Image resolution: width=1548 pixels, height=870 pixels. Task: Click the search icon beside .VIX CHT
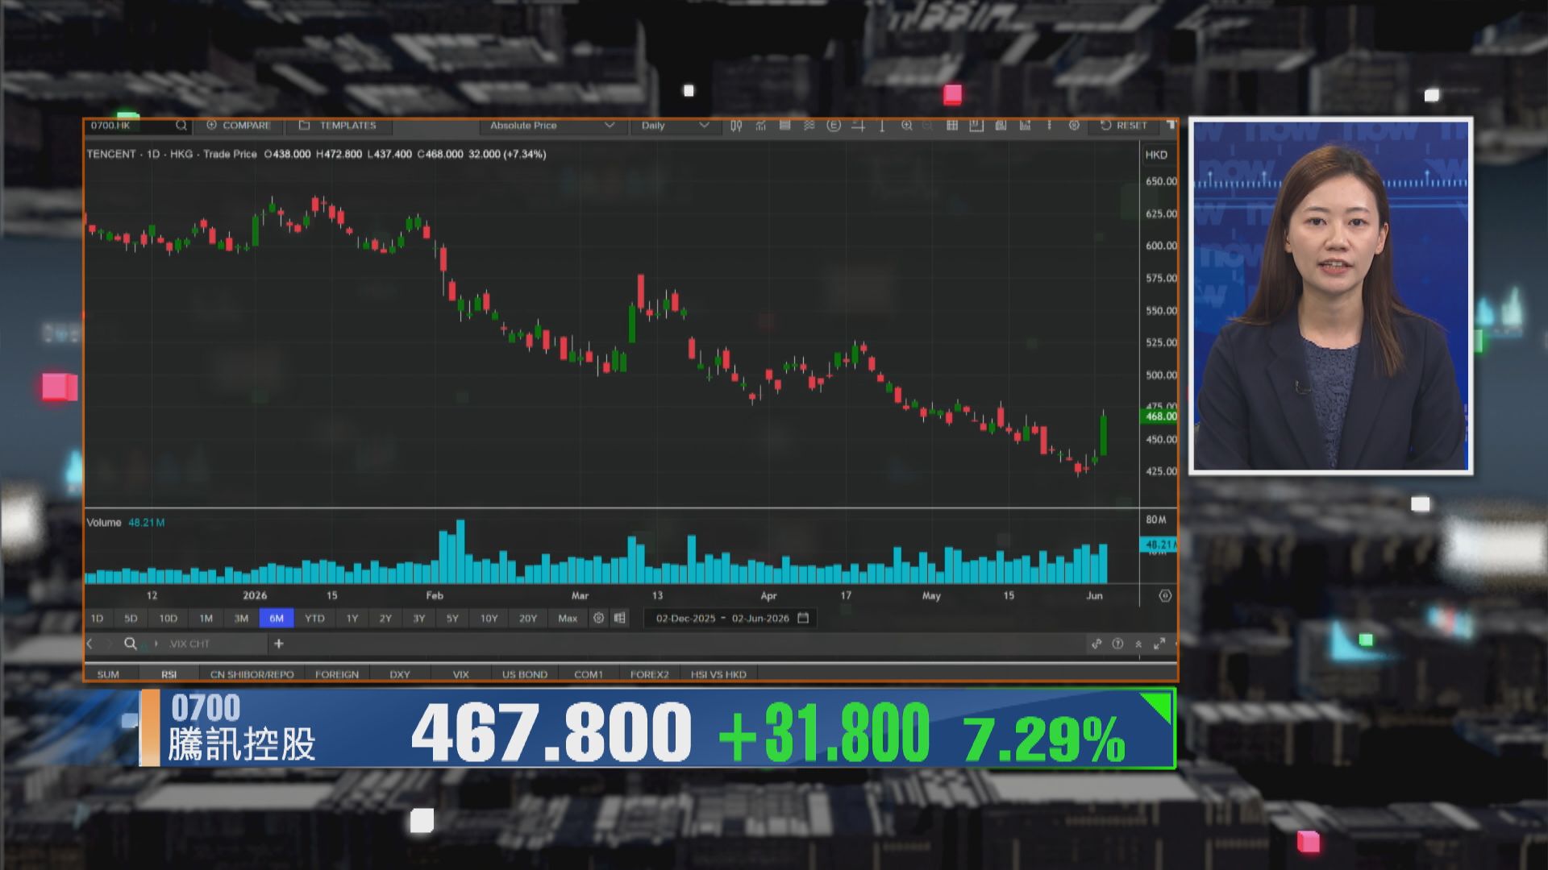[x=130, y=644]
